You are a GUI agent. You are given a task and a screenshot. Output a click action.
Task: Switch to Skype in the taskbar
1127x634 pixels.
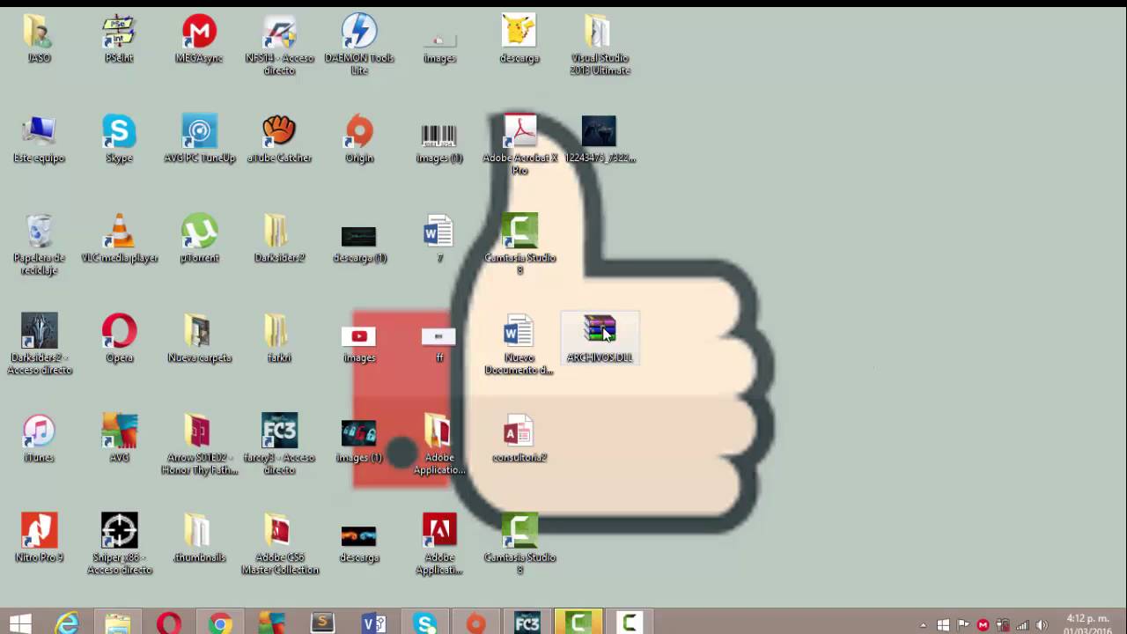click(424, 623)
